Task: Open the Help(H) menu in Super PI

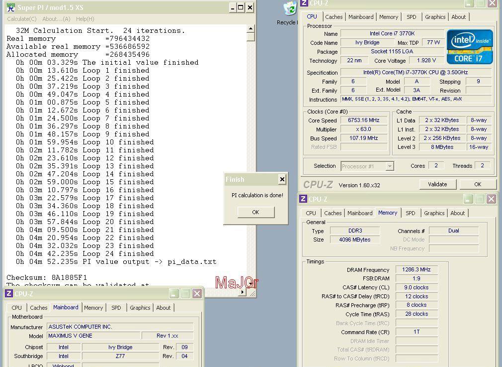Action: pyautogui.click(x=85, y=19)
